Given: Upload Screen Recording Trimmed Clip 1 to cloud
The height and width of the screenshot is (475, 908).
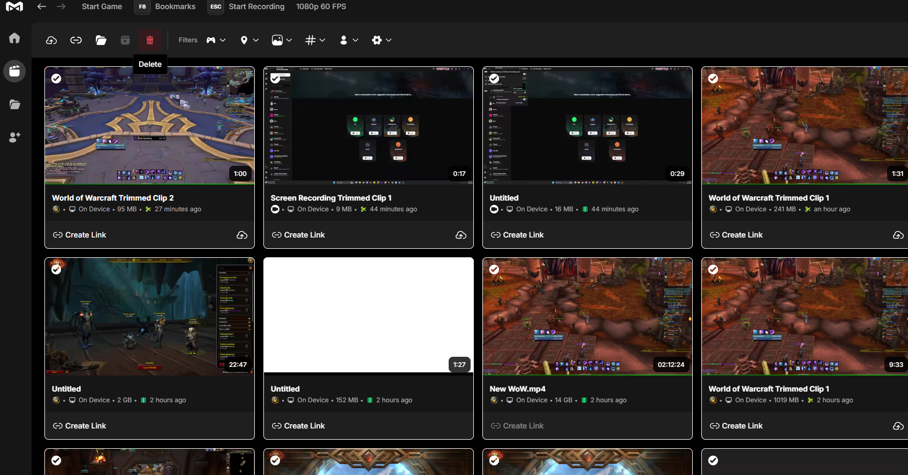Looking at the screenshot, I should [x=461, y=235].
